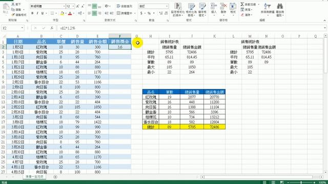The width and height of the screenshot is (328, 184).
Task: Increase indent icon
Action: tap(112, 13)
